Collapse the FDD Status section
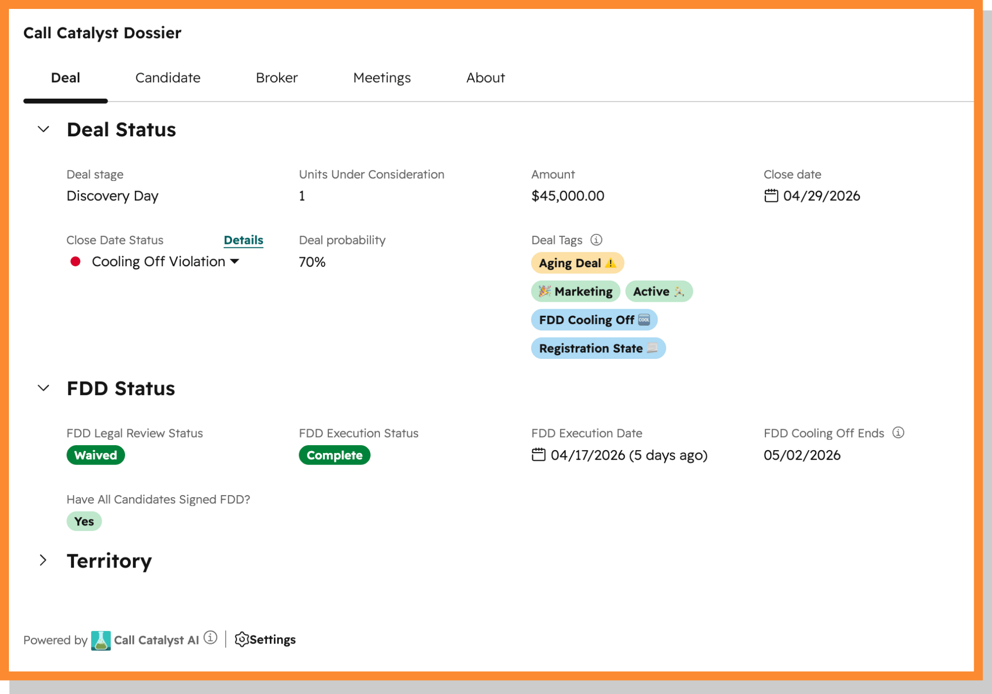 (44, 388)
